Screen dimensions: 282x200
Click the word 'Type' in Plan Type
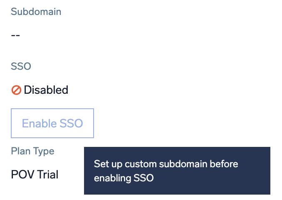click(42, 151)
